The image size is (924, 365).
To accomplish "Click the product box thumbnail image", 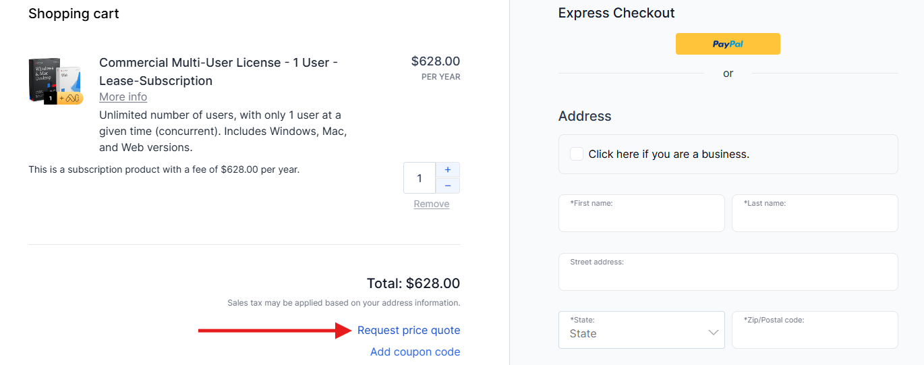I will click(55, 82).
